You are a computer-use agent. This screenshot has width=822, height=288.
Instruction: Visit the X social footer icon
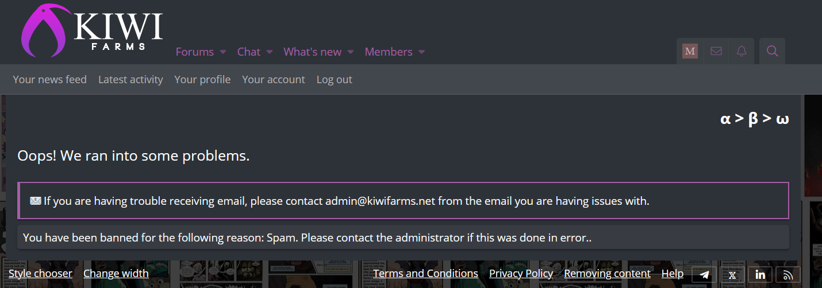point(732,274)
